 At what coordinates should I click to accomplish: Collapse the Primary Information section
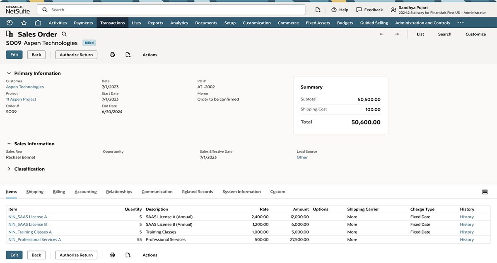coord(9,73)
